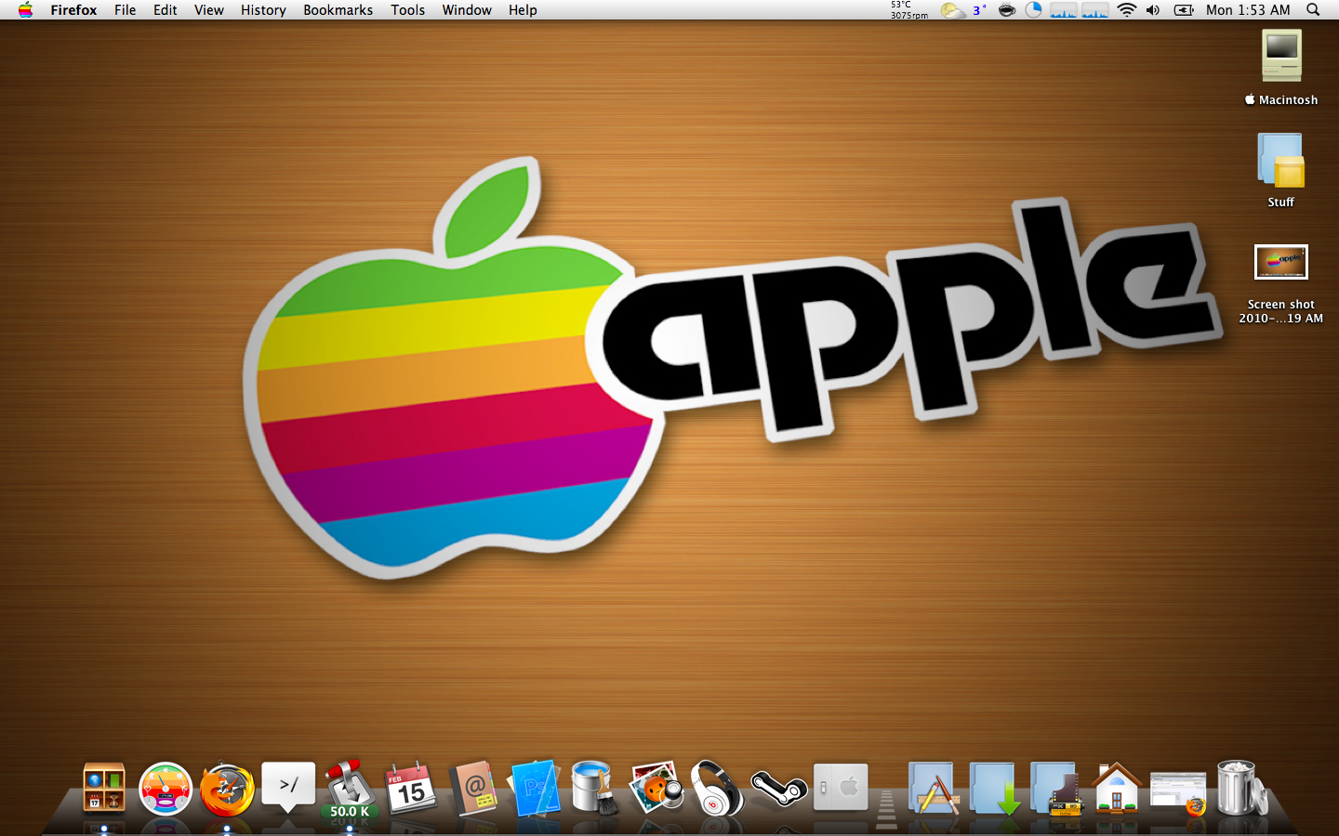Open the Downloads folder stack in Dock
The width and height of the screenshot is (1339, 836).
pyautogui.click(x=994, y=789)
